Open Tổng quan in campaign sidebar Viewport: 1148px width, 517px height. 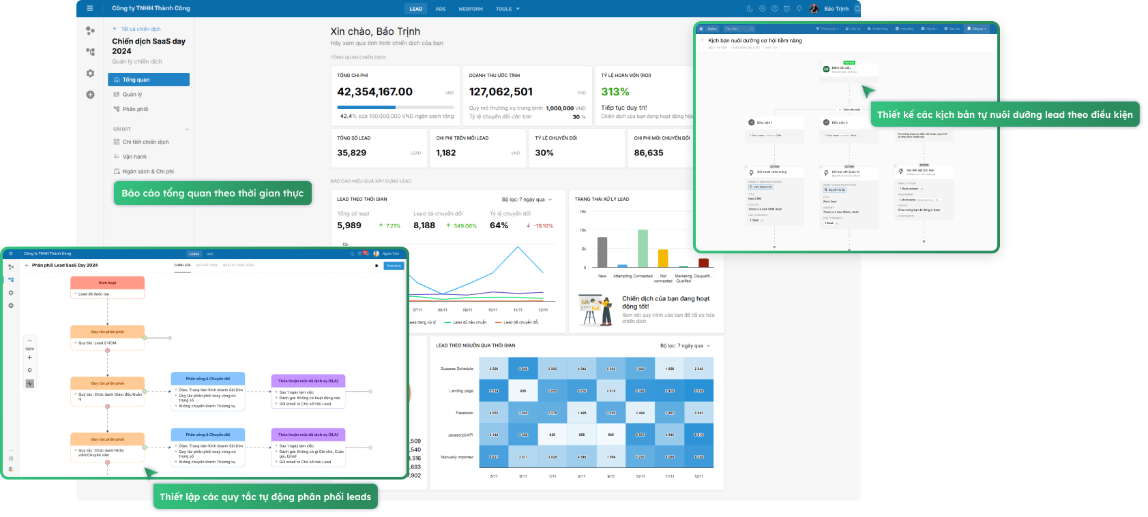tap(149, 80)
